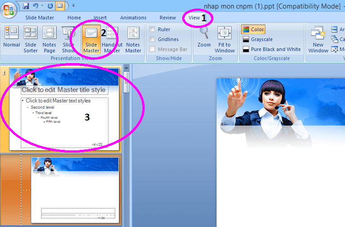This screenshot has height=227, width=345.
Task: Open the Office button menu
Action: pos(9,10)
